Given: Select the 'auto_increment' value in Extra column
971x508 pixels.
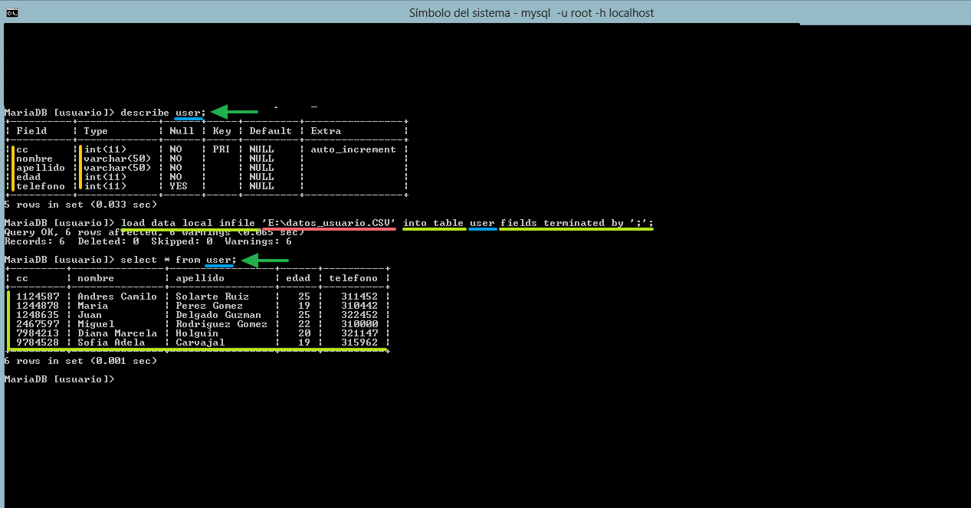Looking at the screenshot, I should coord(353,149).
